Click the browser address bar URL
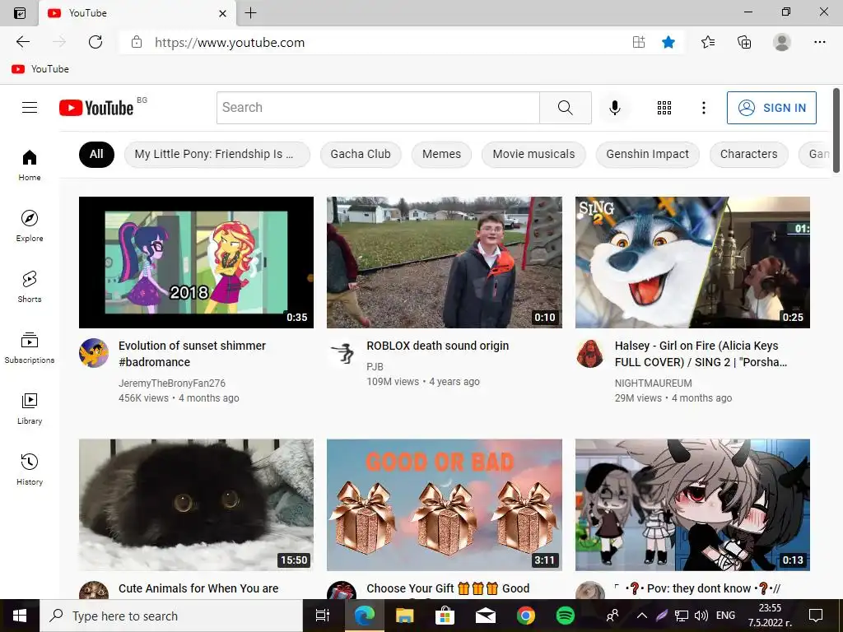 point(230,43)
